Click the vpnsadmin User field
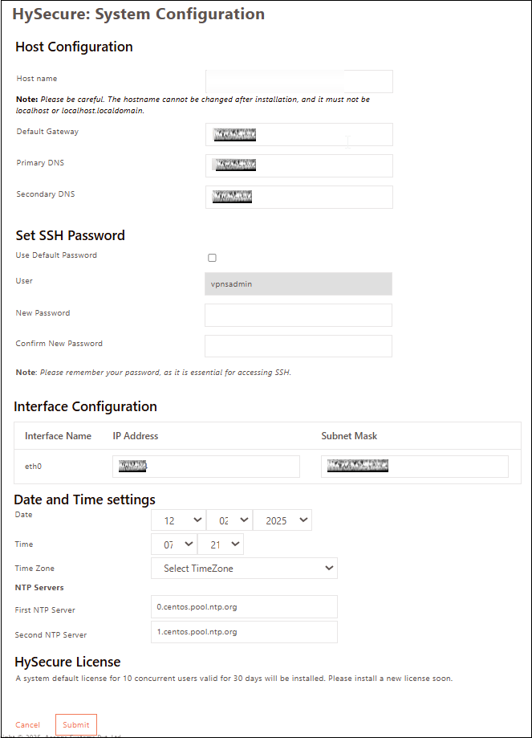Screen dimensions: 532x738 [x=298, y=284]
